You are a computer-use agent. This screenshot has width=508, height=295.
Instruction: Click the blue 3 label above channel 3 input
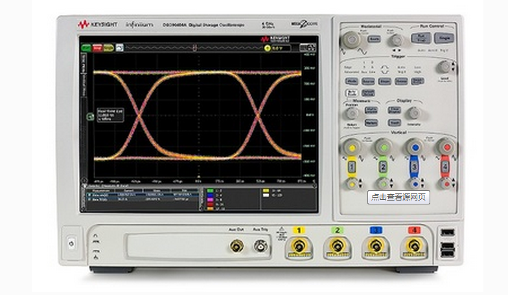point(376,230)
